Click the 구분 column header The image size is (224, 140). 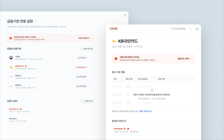point(115,79)
